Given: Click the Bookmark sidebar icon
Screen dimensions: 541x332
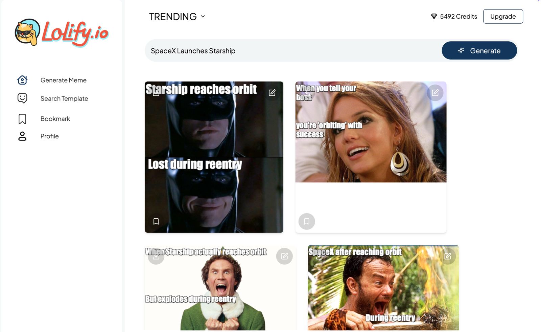Looking at the screenshot, I should click(22, 119).
